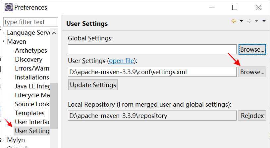
Task: Click the open file link
Action: (122, 61)
